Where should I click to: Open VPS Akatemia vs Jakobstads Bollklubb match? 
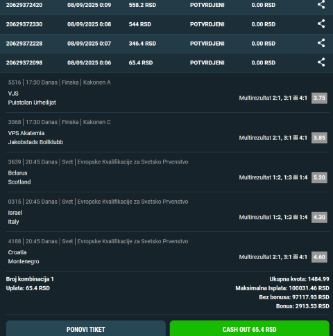coord(35,138)
